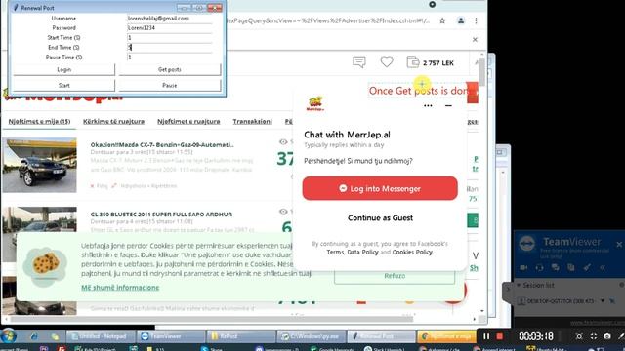Collapse the Session list section
625x351 pixels.
(519, 285)
